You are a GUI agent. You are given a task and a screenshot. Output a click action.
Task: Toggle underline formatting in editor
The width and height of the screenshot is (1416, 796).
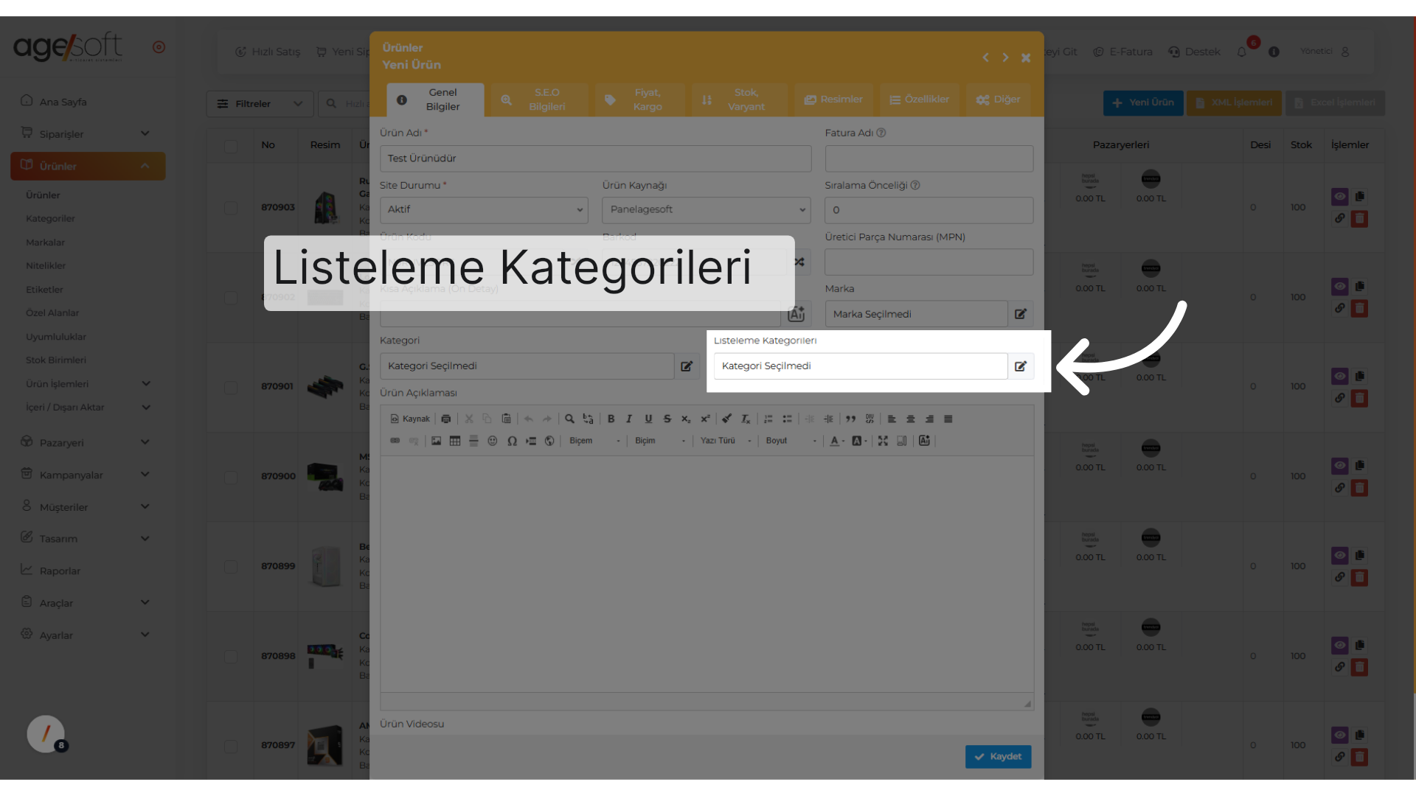coord(648,419)
